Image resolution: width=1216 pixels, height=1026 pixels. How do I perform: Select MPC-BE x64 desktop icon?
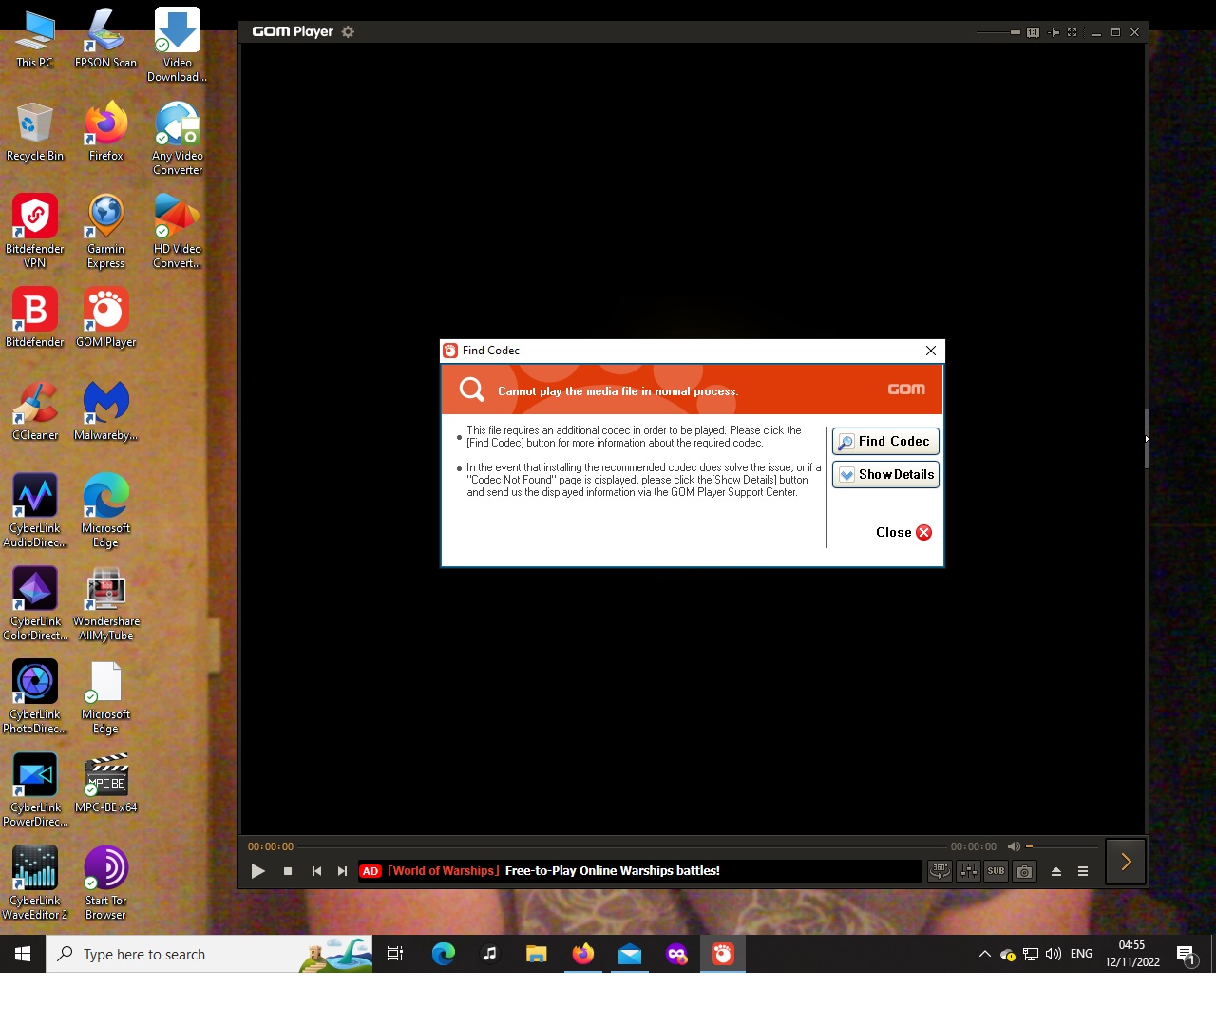105,784
